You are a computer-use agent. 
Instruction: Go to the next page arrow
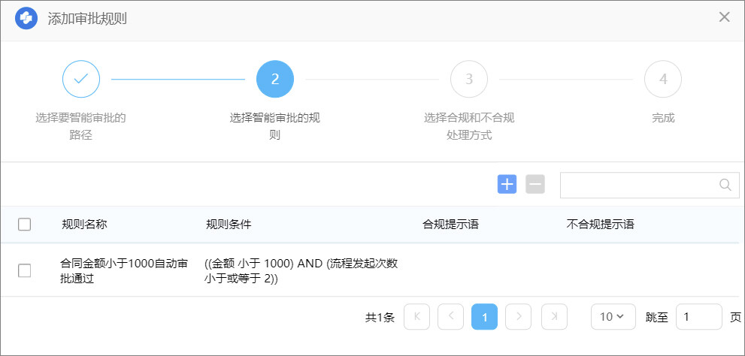[x=518, y=317]
